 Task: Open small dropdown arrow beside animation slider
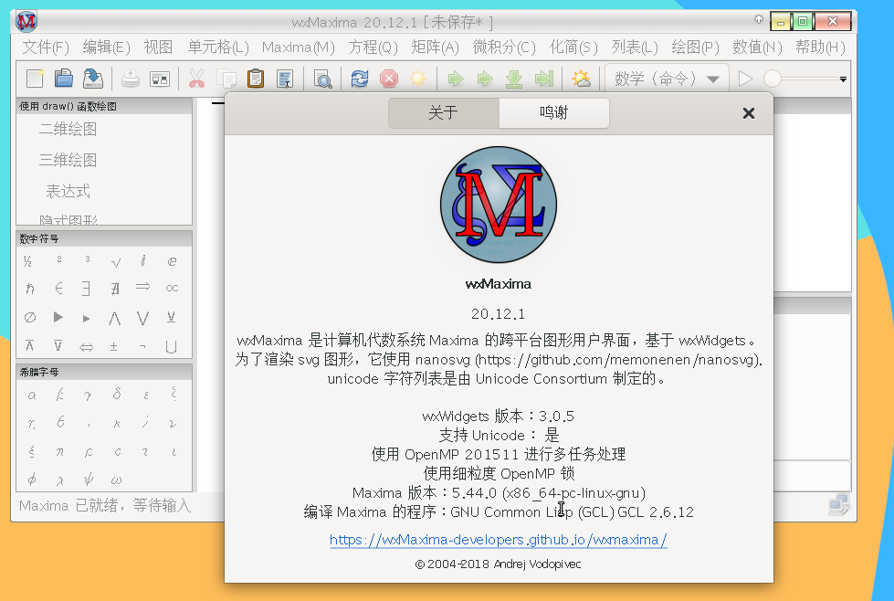(x=843, y=79)
